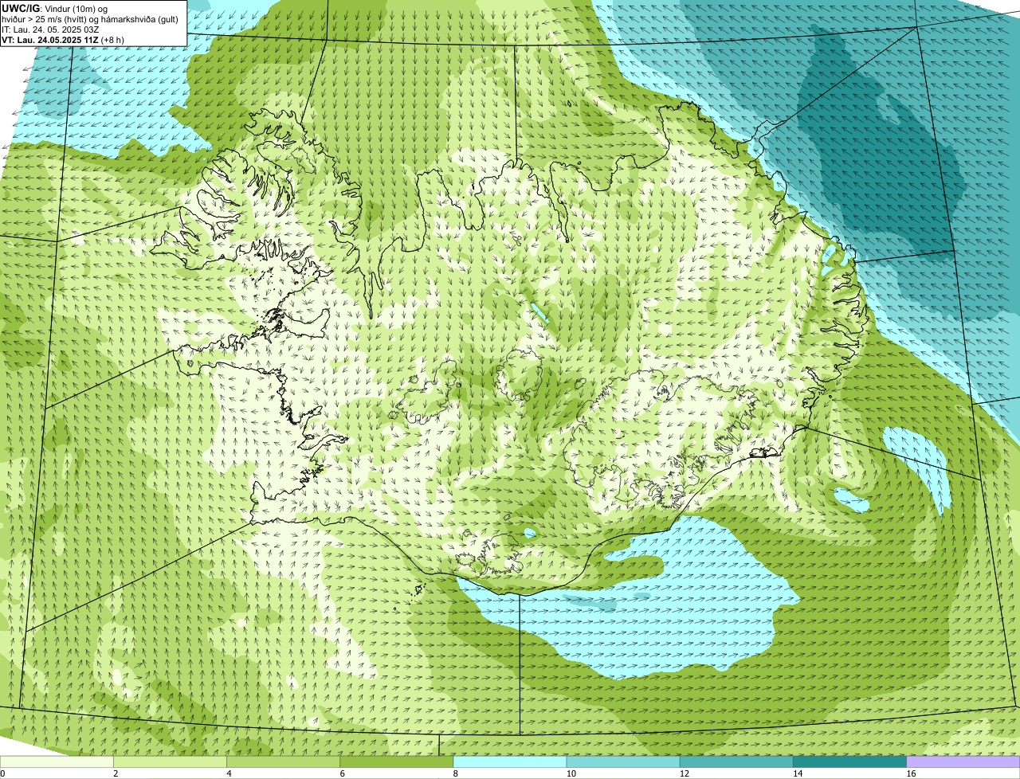Click the title line 'UWC/IG: Vindur (10m) og'
Viewport: 1020px width, 779px height.
tap(55, 8)
